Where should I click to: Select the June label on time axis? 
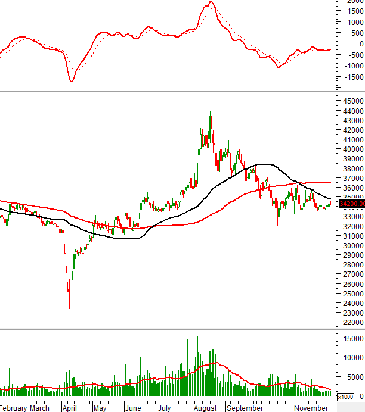point(132,408)
